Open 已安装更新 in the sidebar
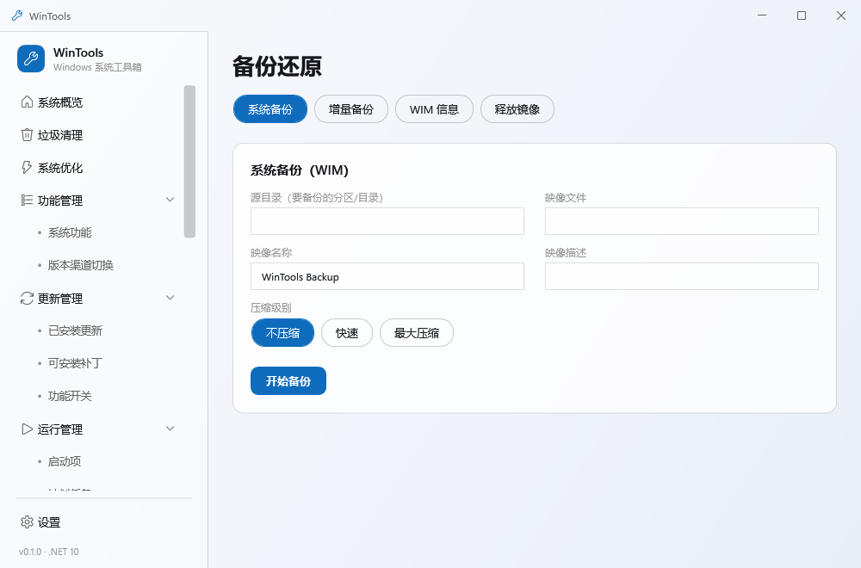This screenshot has width=861, height=568. [x=75, y=330]
